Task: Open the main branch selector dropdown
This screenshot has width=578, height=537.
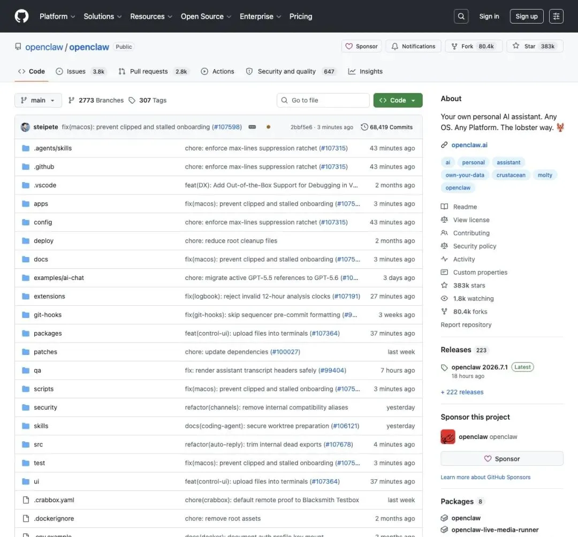Action: pos(38,100)
